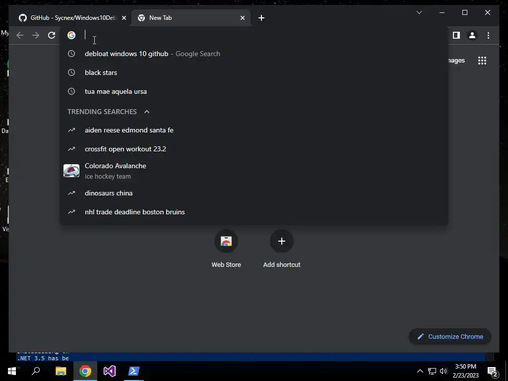This screenshot has width=508, height=381.
Task: Click the Chrome taskbar icon
Action: point(85,371)
